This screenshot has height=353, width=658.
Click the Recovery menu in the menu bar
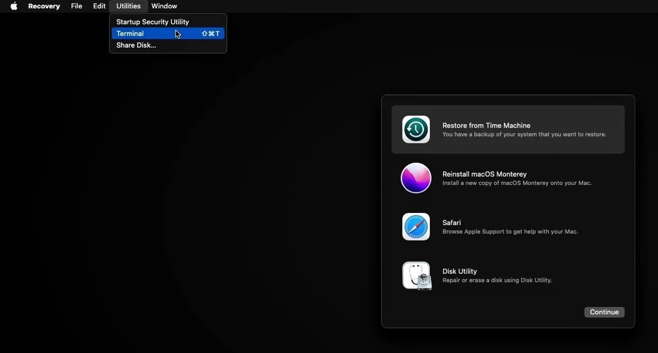click(44, 6)
